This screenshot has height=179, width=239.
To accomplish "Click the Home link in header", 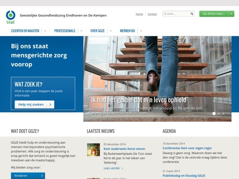I will point(139,14).
